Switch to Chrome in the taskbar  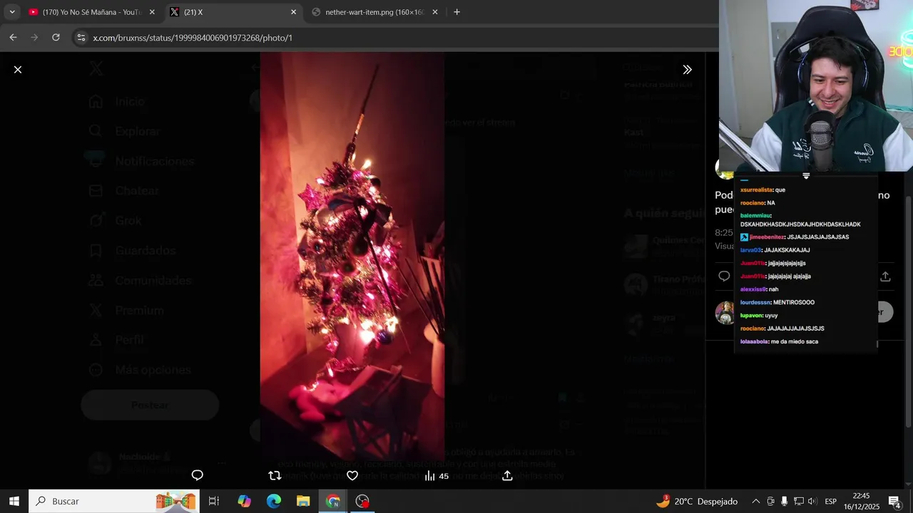click(333, 501)
